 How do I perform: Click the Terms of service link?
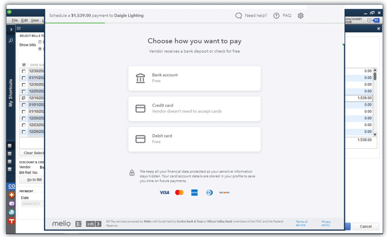[302, 223]
